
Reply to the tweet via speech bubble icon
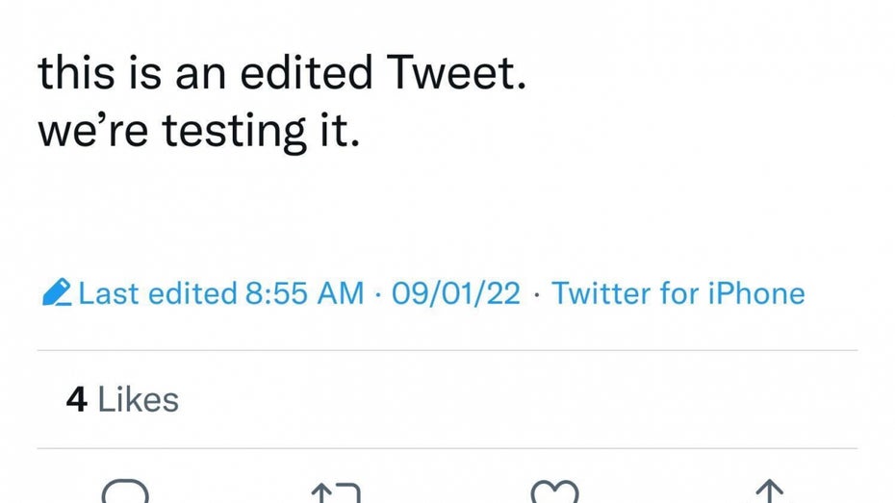126,492
